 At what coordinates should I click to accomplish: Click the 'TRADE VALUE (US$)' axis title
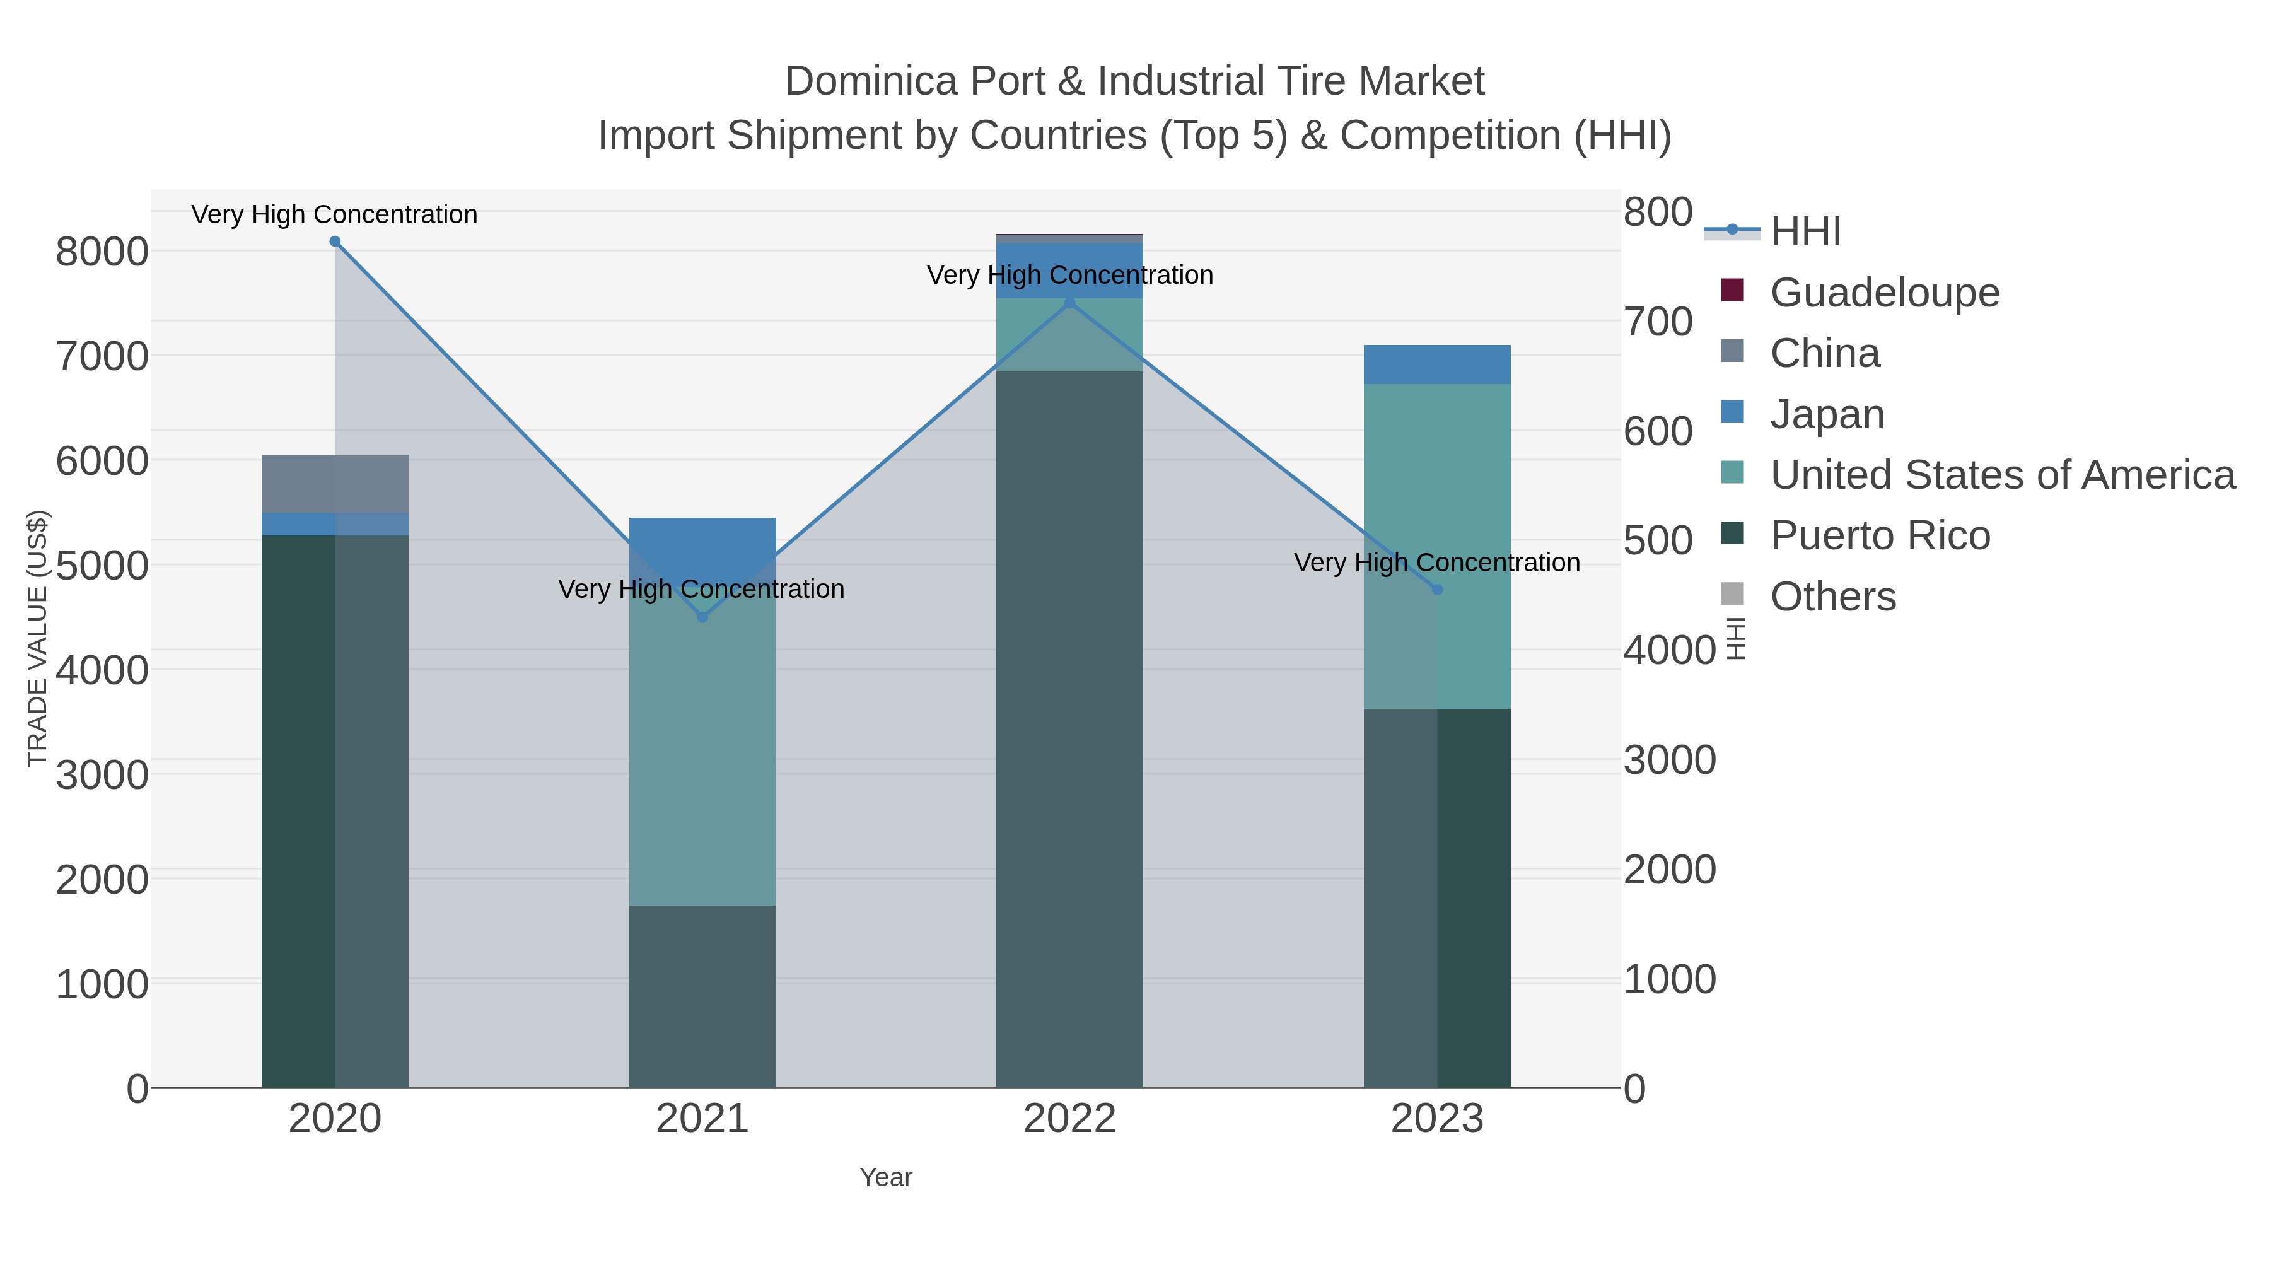37,638
